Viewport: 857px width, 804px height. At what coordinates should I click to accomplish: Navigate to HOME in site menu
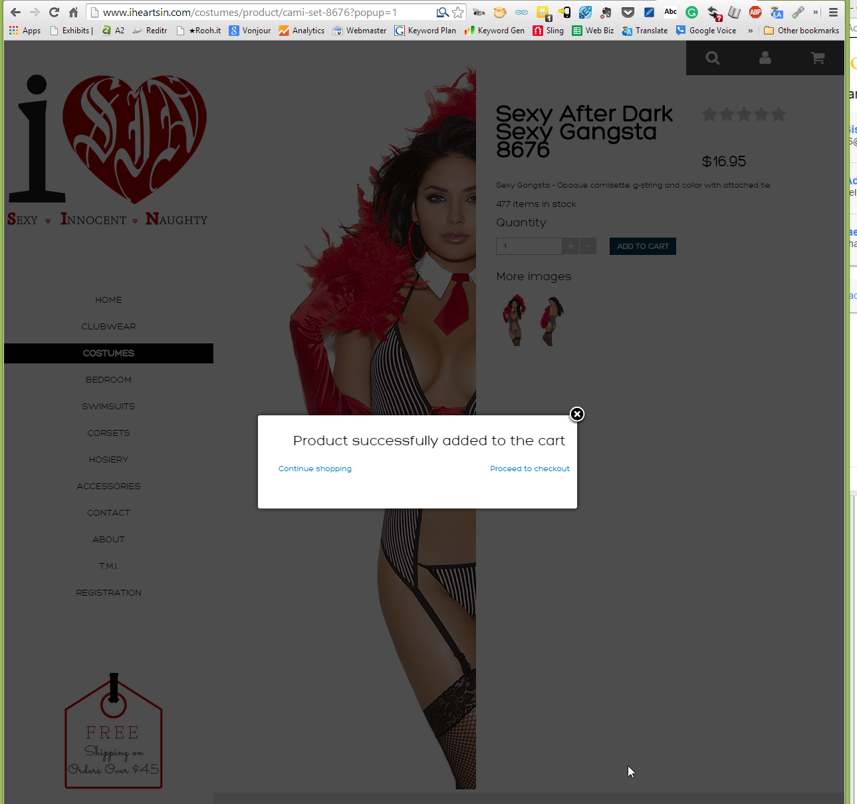tap(108, 300)
